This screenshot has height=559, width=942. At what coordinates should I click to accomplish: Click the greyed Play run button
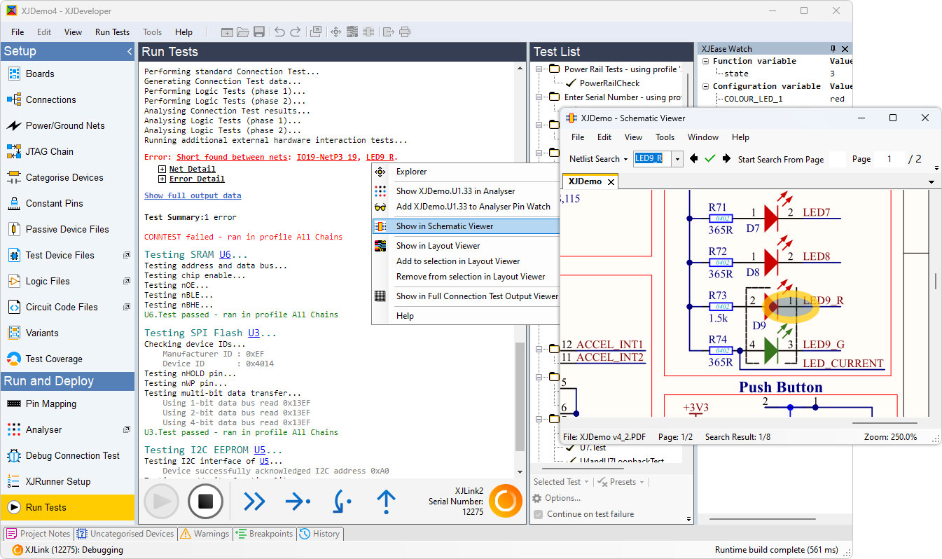tap(161, 501)
